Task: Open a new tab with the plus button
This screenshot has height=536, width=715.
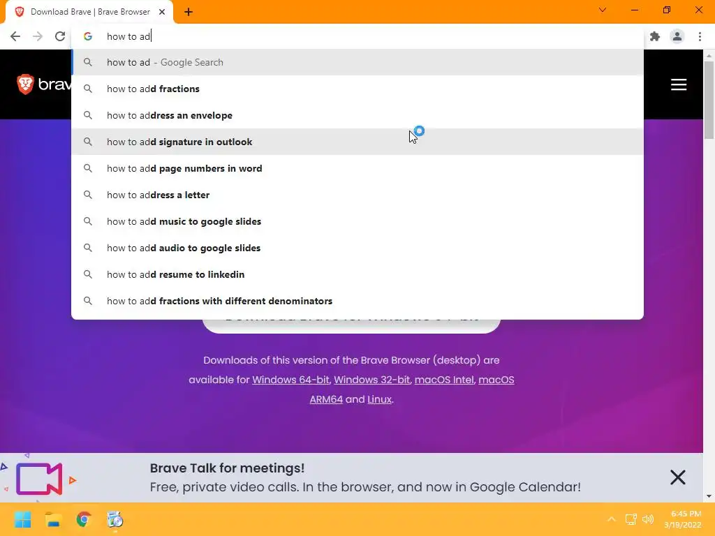Action: point(189,13)
